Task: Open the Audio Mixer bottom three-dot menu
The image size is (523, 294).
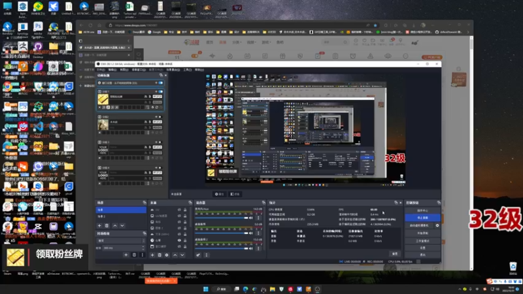Action: click(206, 255)
